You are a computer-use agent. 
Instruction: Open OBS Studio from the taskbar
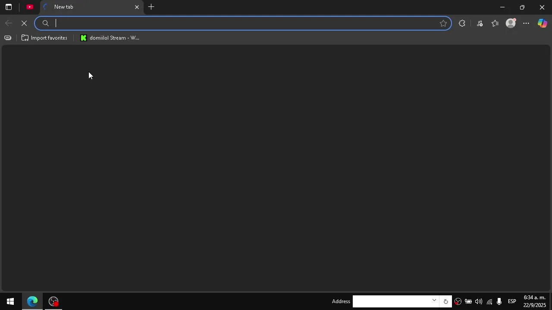(x=53, y=301)
